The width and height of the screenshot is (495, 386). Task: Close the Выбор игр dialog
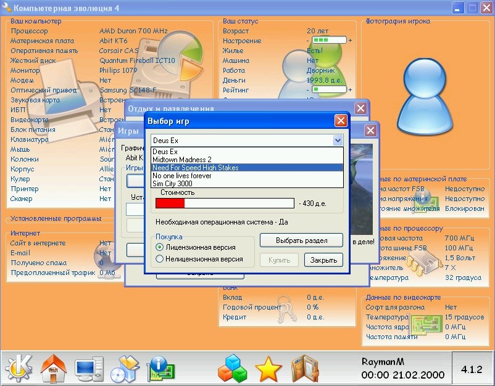coord(341,120)
